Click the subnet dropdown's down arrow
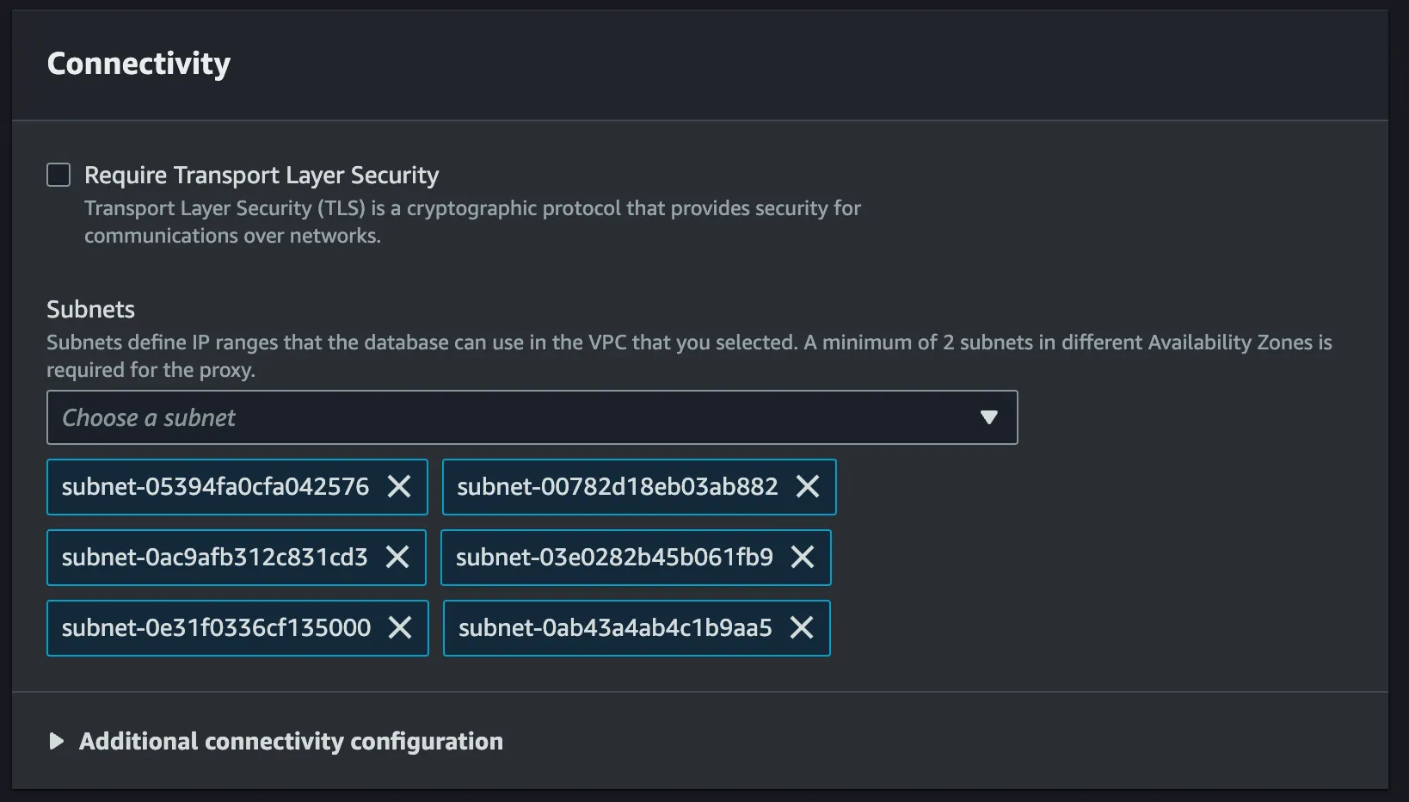The image size is (1409, 802). click(989, 418)
